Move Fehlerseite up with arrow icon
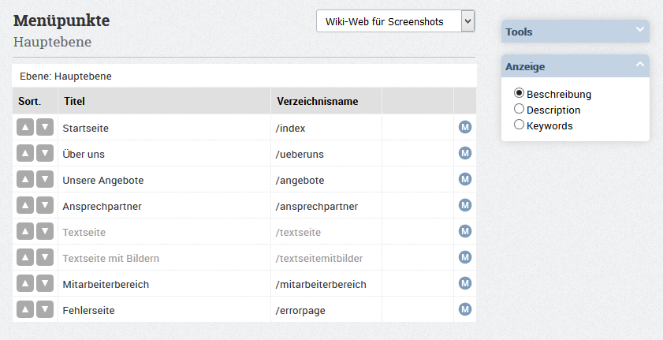Viewport: 663px width, 340px height. coord(25,309)
